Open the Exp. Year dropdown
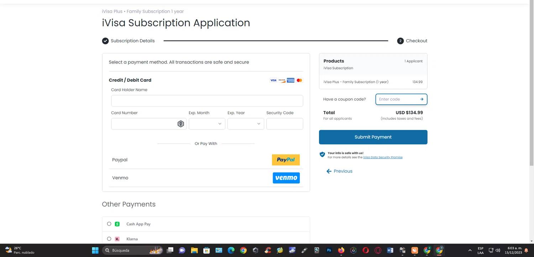Viewport: 534px width, 257px height. (246, 124)
